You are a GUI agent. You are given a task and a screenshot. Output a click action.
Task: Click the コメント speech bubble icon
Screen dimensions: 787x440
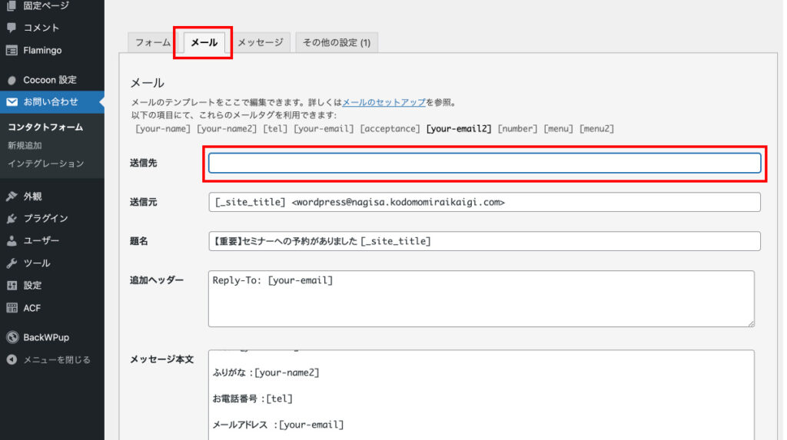(x=12, y=28)
